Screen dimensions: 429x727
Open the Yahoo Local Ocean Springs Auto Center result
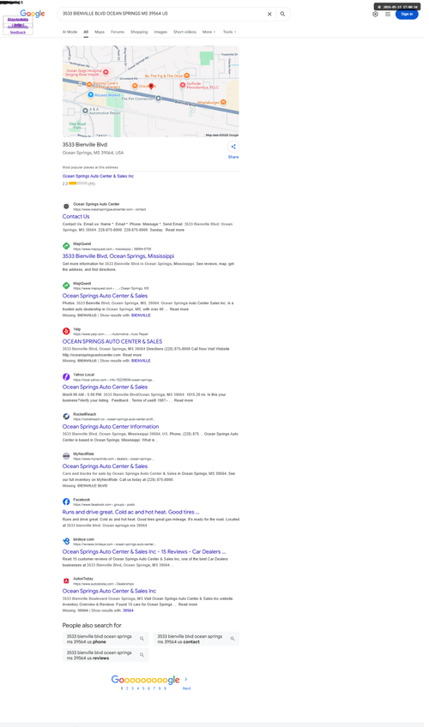pos(105,388)
